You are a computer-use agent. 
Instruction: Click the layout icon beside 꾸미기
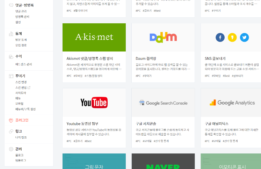(x=11, y=76)
